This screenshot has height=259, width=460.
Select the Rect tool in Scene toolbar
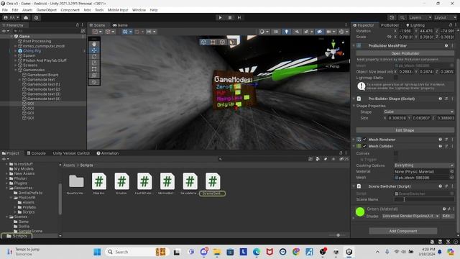click(94, 69)
